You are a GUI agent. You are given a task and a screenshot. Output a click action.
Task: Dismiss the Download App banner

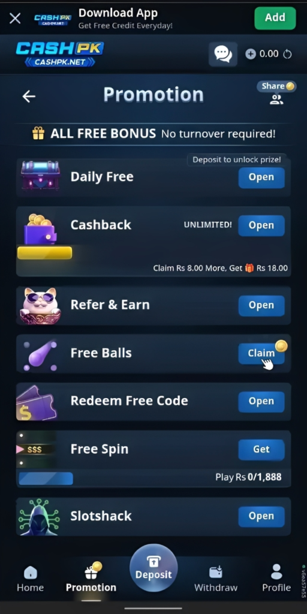(x=15, y=18)
